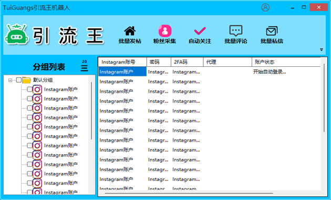The height and width of the screenshot is (200, 331).
Task: Open the 自动关注 auto follow tool
Action: click(200, 35)
